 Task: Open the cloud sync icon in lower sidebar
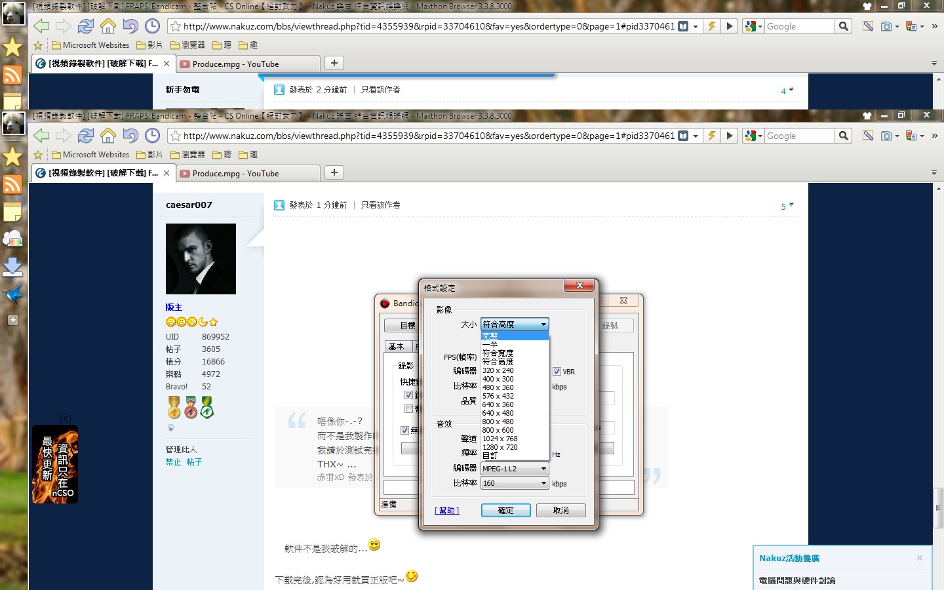12,239
